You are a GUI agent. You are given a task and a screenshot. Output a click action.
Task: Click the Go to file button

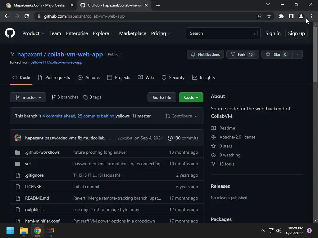[x=162, y=97]
